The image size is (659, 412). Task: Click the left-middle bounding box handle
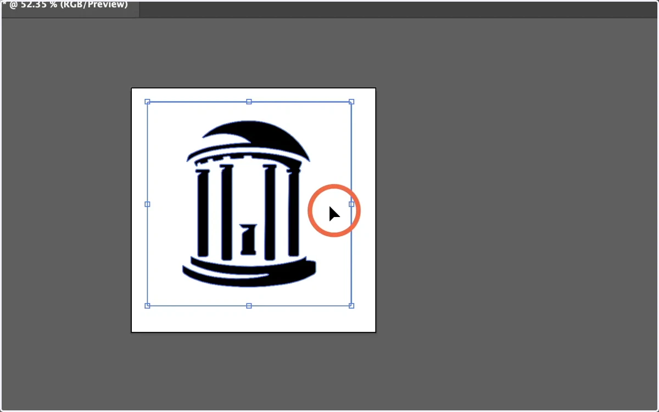pyautogui.click(x=147, y=204)
